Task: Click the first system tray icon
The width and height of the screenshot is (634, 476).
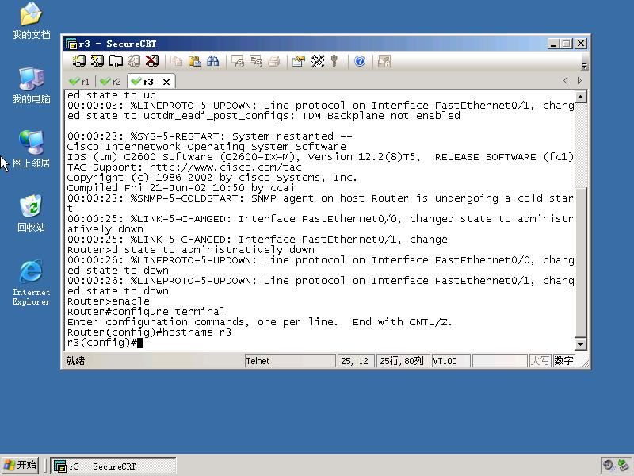Action: coord(608,466)
